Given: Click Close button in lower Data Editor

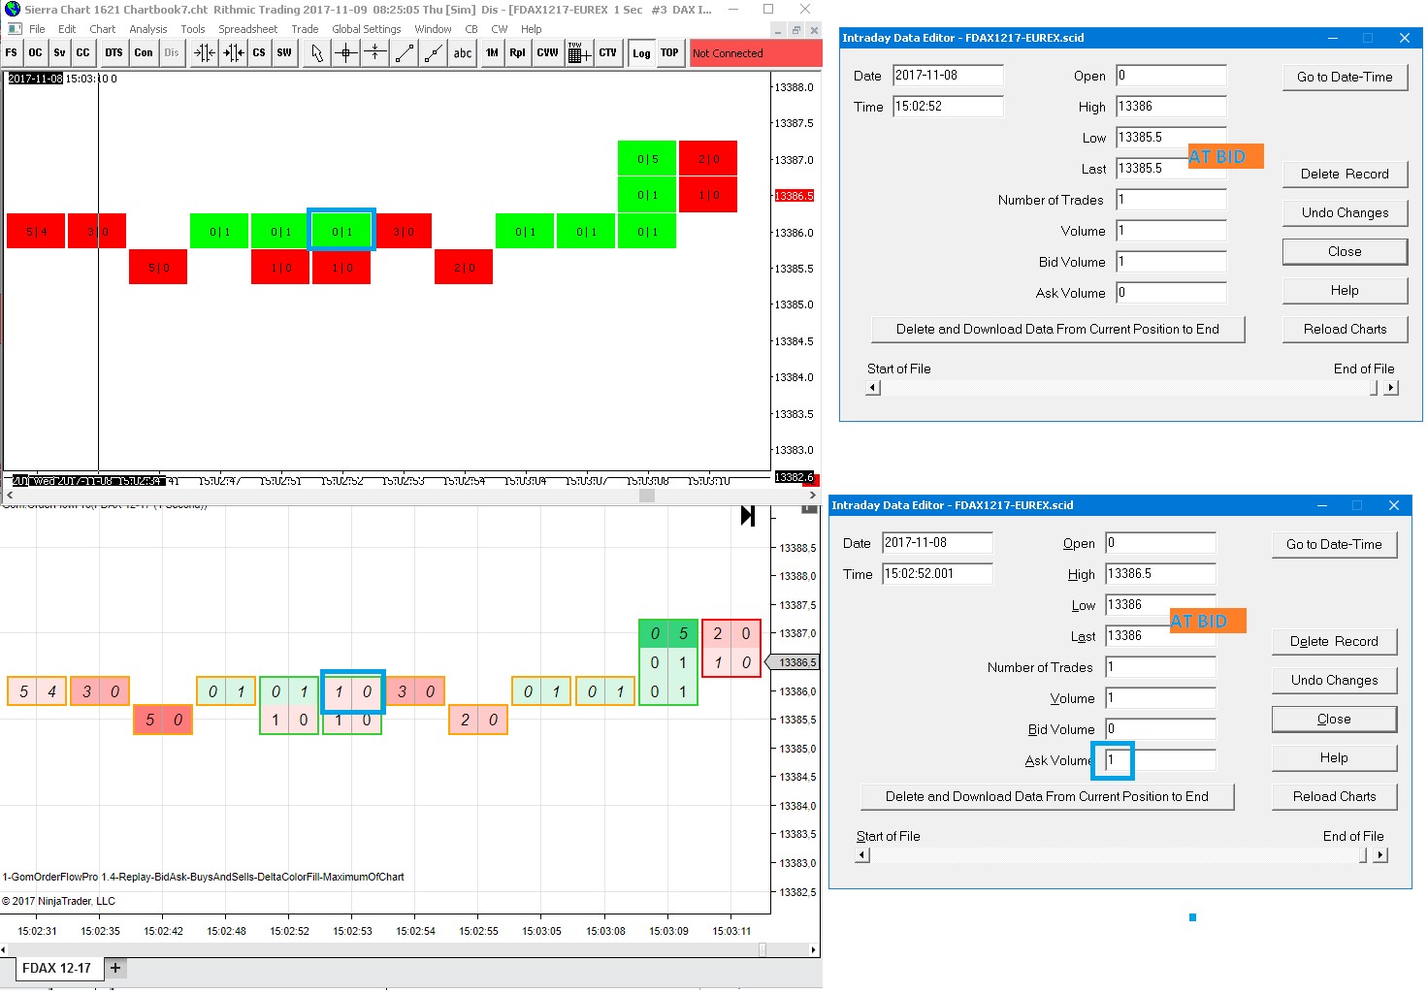Looking at the screenshot, I should 1334,719.
